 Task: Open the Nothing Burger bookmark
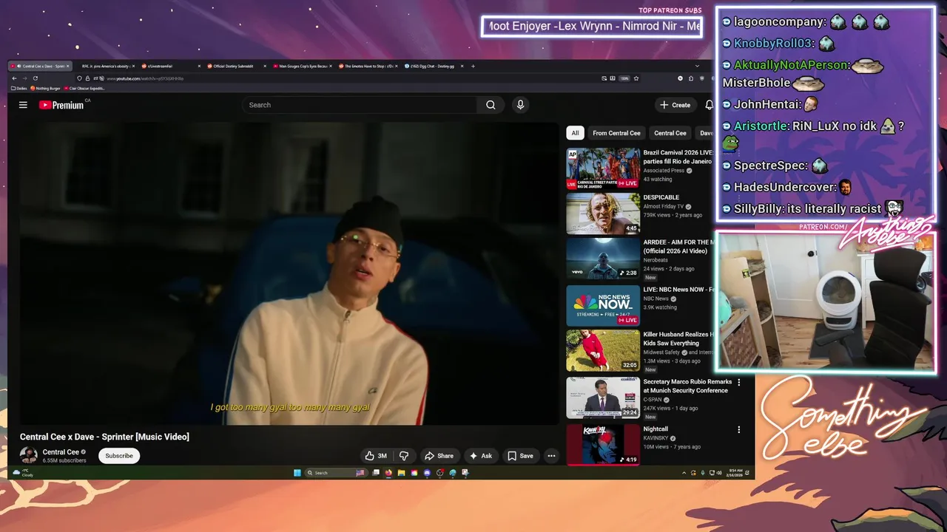[x=46, y=88]
